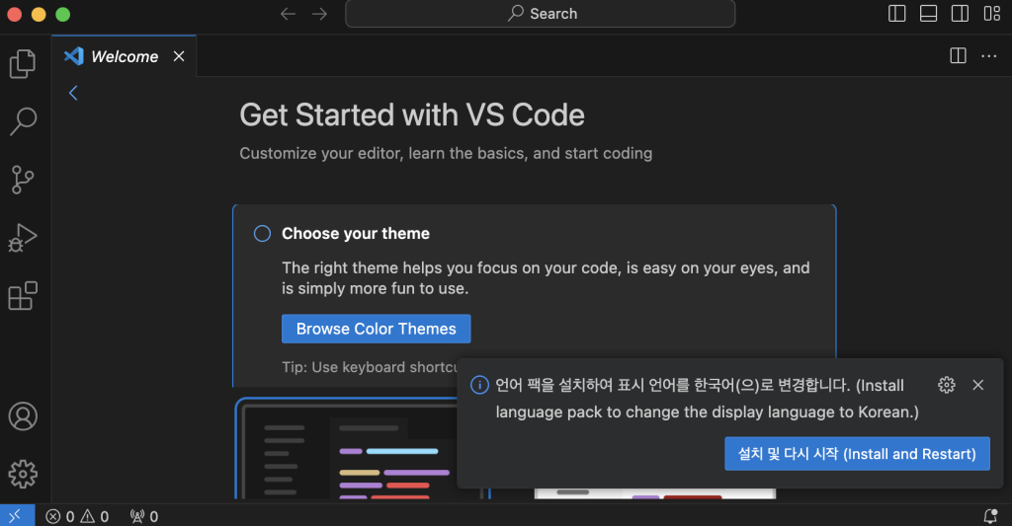The image size is (1012, 526).
Task: Click the Get Started with VS Code title
Action: coord(412,115)
